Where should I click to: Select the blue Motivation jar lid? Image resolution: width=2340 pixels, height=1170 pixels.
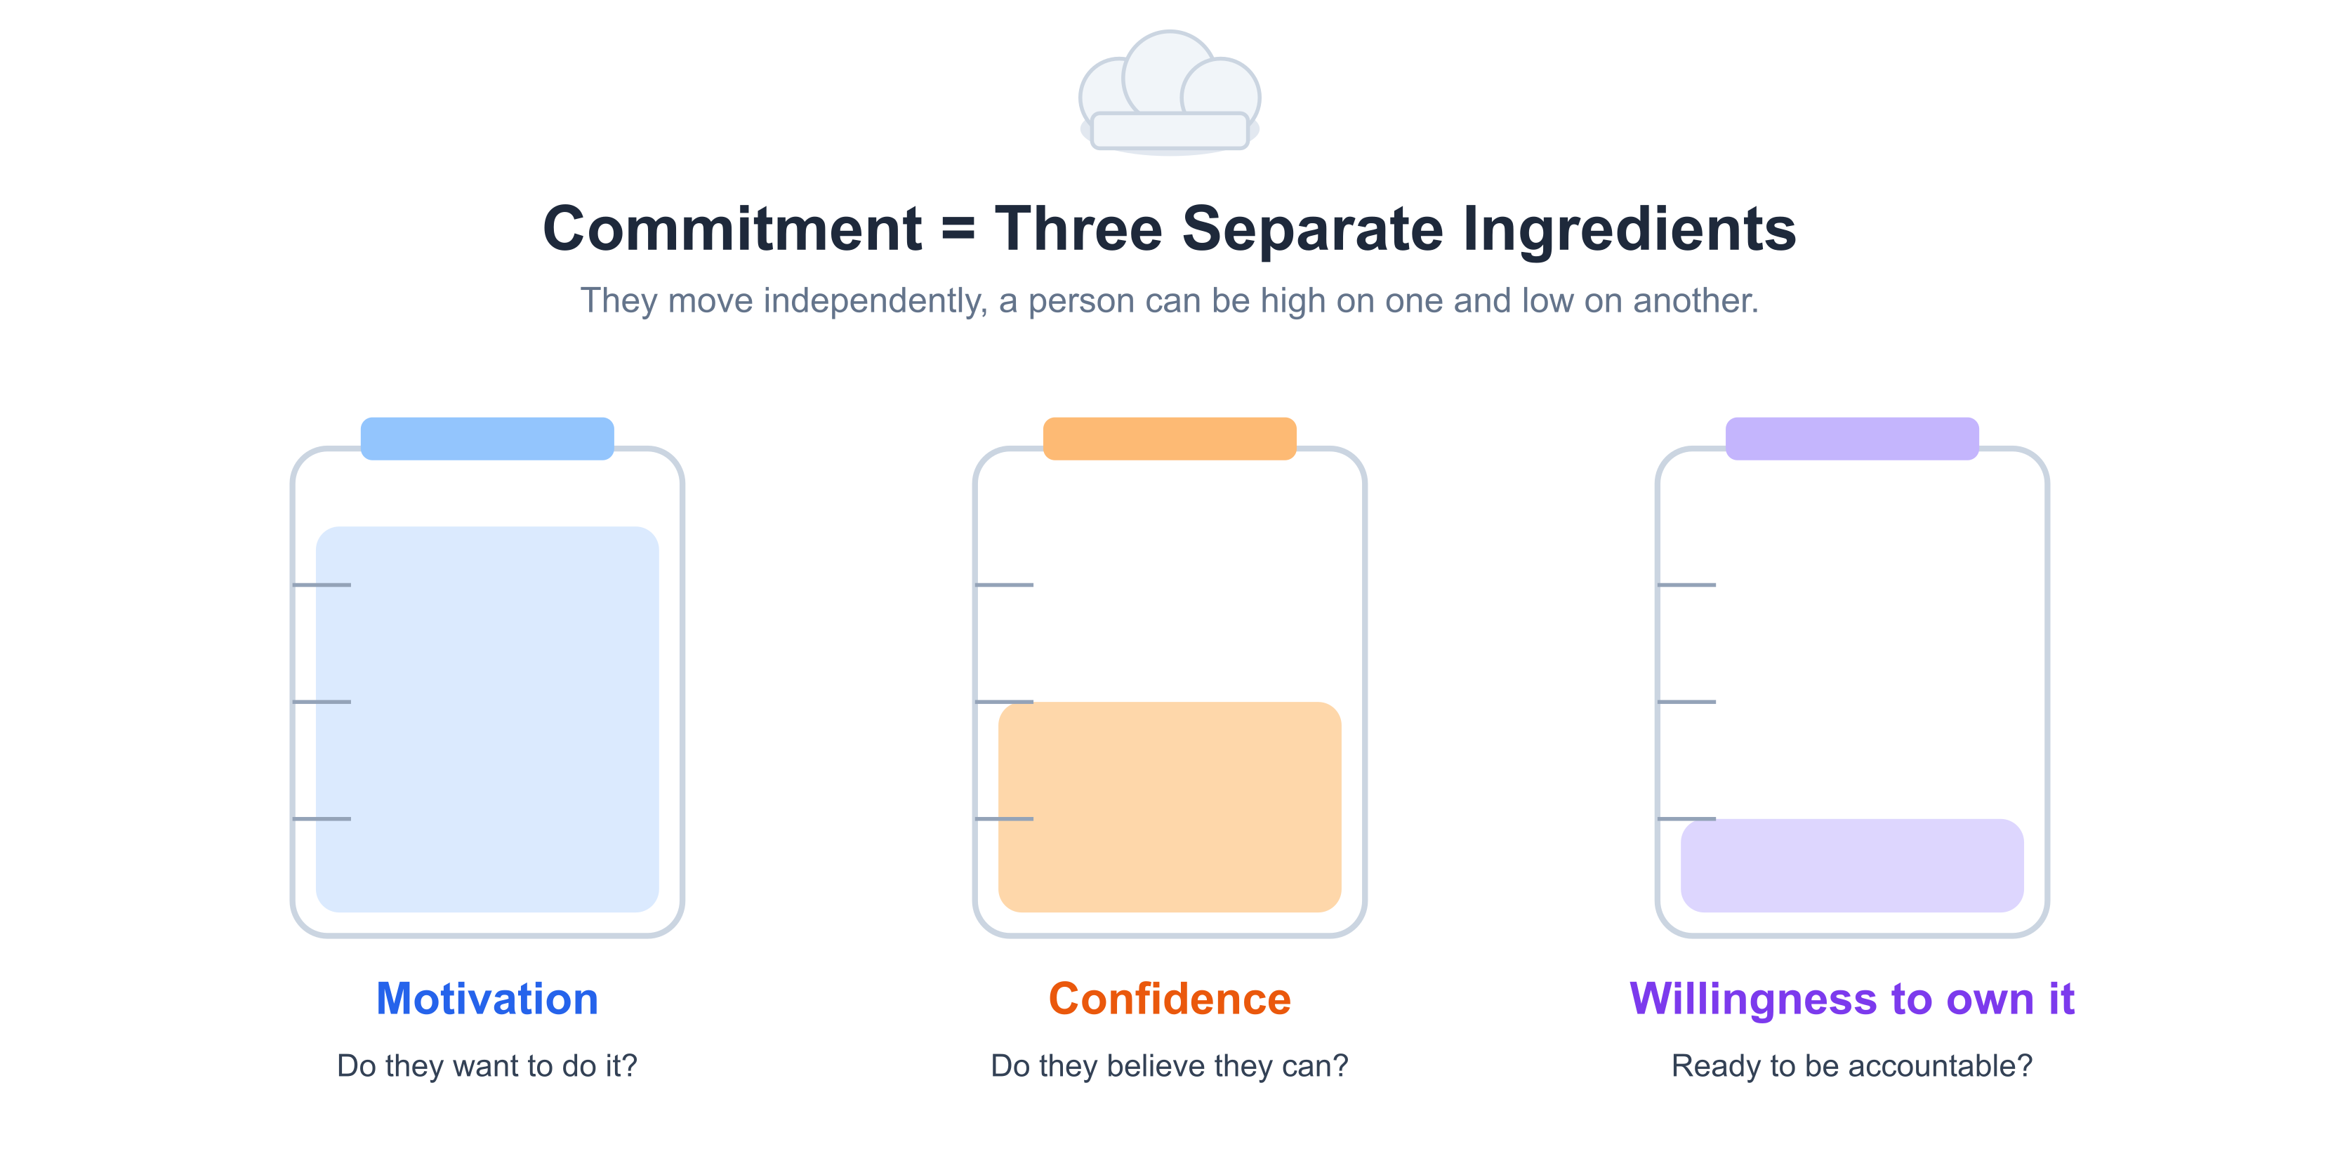point(487,439)
